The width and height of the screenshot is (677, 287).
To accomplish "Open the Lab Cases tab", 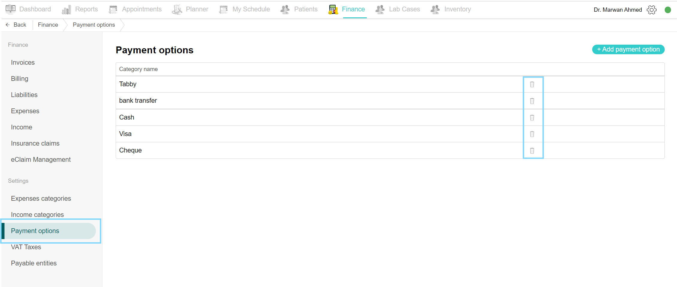I will (405, 9).
